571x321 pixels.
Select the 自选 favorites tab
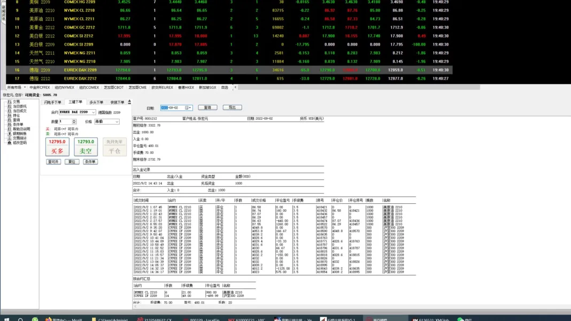click(x=225, y=87)
